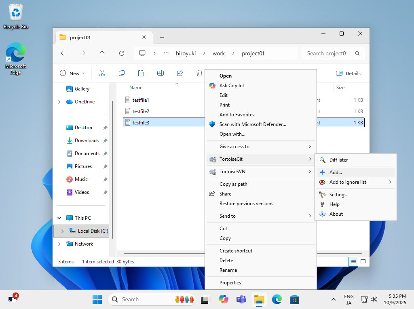Open the New dropdown menu
The width and height of the screenshot is (414, 309).
[72, 73]
